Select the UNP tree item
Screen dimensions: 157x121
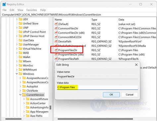[x=26, y=28]
